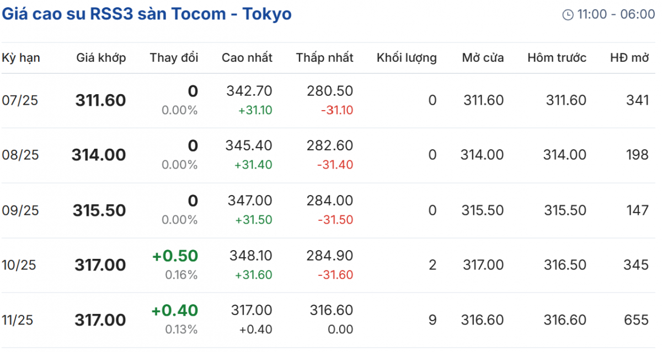662x352 pixels.
Task: Select the Thay đổi column header
Action: [x=174, y=58]
